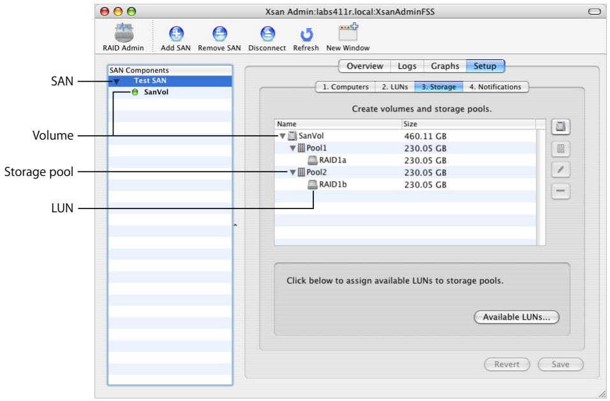Collapse the Pool2 disclosure triangle
The height and width of the screenshot is (401, 610).
[293, 172]
